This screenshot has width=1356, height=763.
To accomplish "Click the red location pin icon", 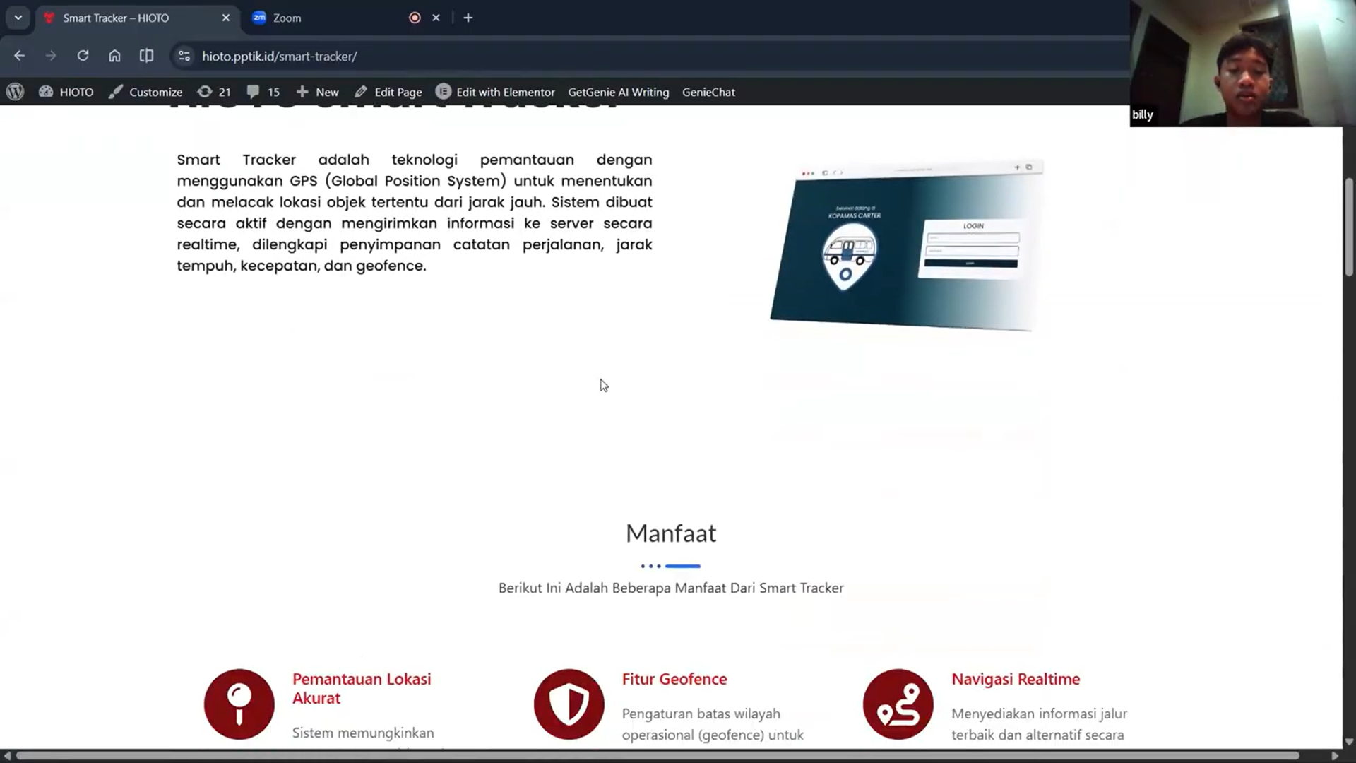I will tap(239, 704).
